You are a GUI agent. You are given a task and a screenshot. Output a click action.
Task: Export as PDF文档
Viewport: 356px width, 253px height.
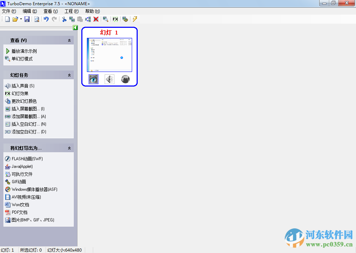pos(16,212)
